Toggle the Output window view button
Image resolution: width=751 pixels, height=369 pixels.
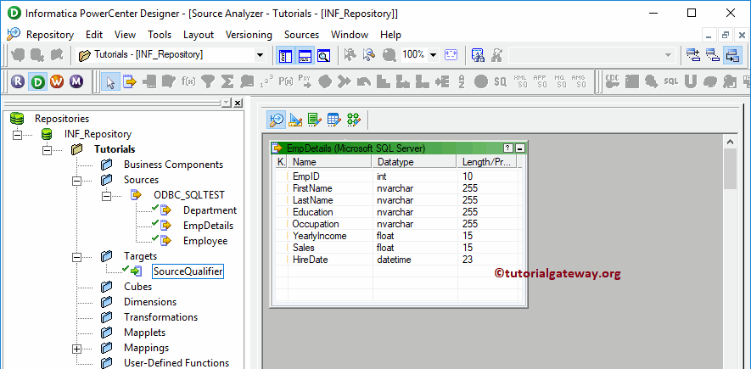304,55
